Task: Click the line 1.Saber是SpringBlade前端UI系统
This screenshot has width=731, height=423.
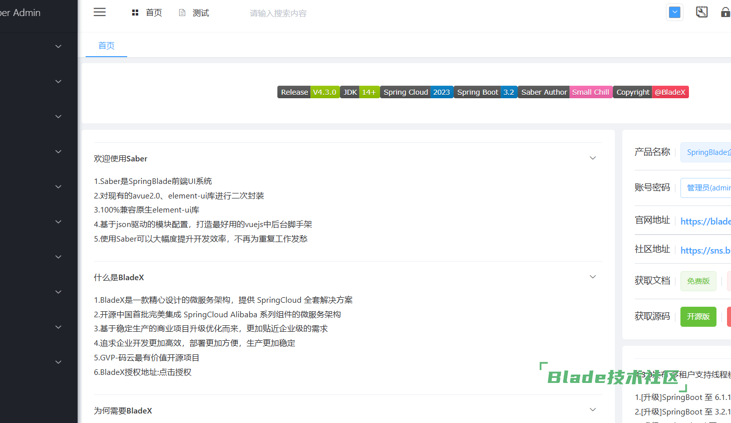Action: pyautogui.click(x=153, y=181)
